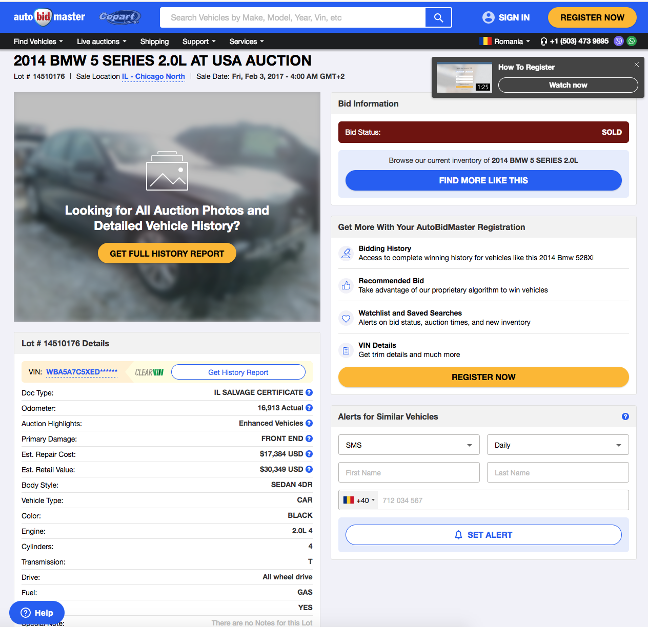Click SET ALERT button
Viewport: 648px width, 627px height.
pyautogui.click(x=483, y=535)
